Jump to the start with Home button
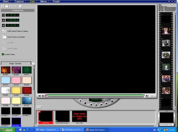178x132 pixels. point(91,105)
